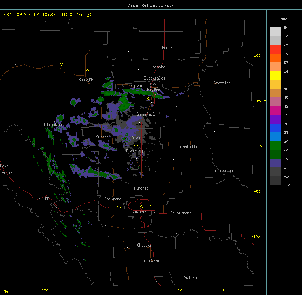
Task: Click the Blackfalds city label
Action: (x=155, y=78)
